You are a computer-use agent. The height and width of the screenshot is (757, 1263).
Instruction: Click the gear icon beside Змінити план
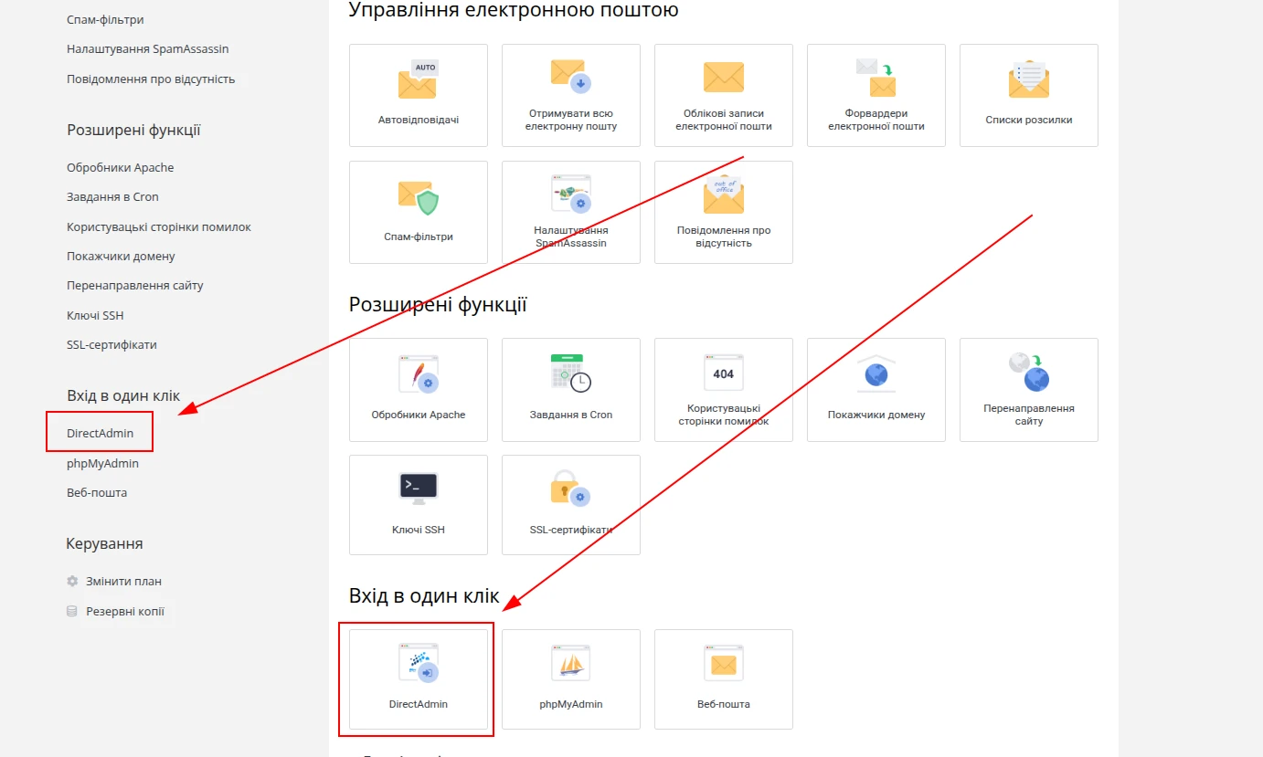[72, 581]
